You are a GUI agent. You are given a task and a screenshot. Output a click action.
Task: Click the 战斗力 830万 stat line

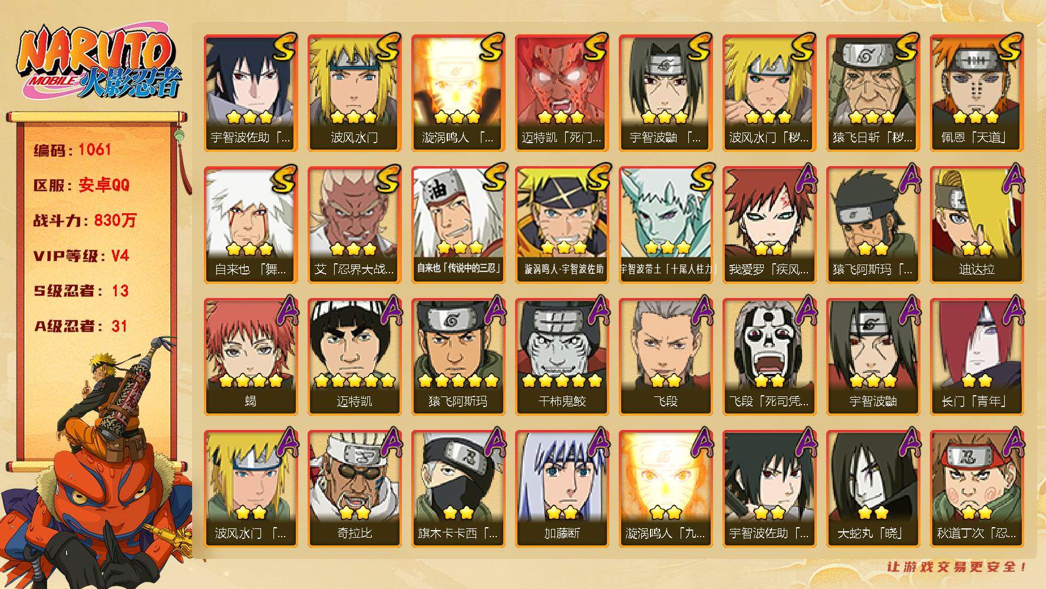(85, 220)
